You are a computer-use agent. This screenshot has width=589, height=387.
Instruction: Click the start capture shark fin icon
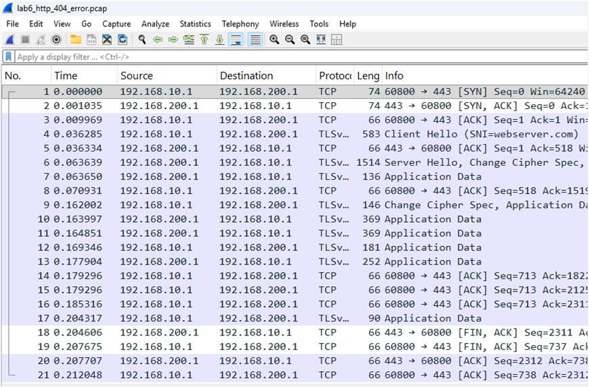pyautogui.click(x=10, y=40)
